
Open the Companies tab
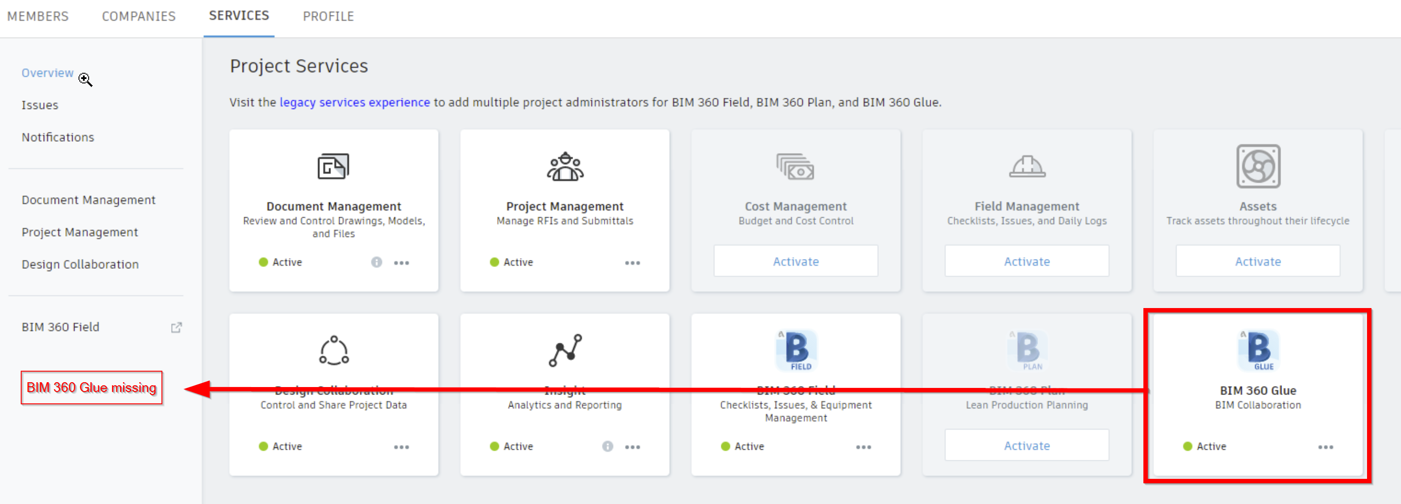click(139, 16)
